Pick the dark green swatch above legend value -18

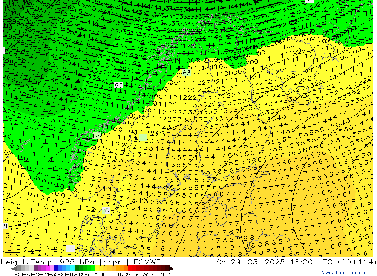click(77, 268)
